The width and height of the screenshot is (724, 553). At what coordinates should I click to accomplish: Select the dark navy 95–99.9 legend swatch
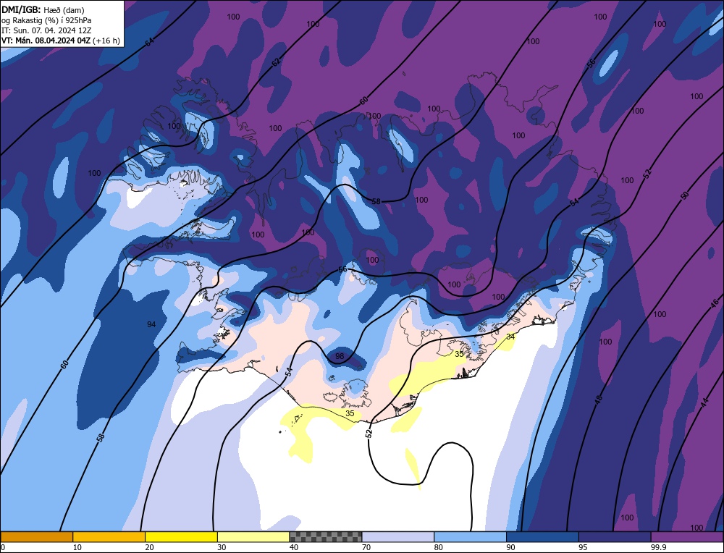coord(615,536)
